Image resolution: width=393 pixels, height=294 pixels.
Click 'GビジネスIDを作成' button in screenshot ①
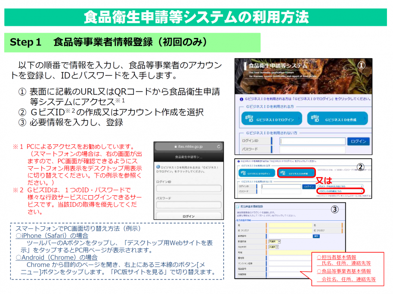(337, 118)
